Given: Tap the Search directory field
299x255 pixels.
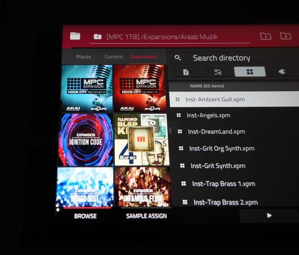Looking at the screenshot, I should tap(221, 58).
